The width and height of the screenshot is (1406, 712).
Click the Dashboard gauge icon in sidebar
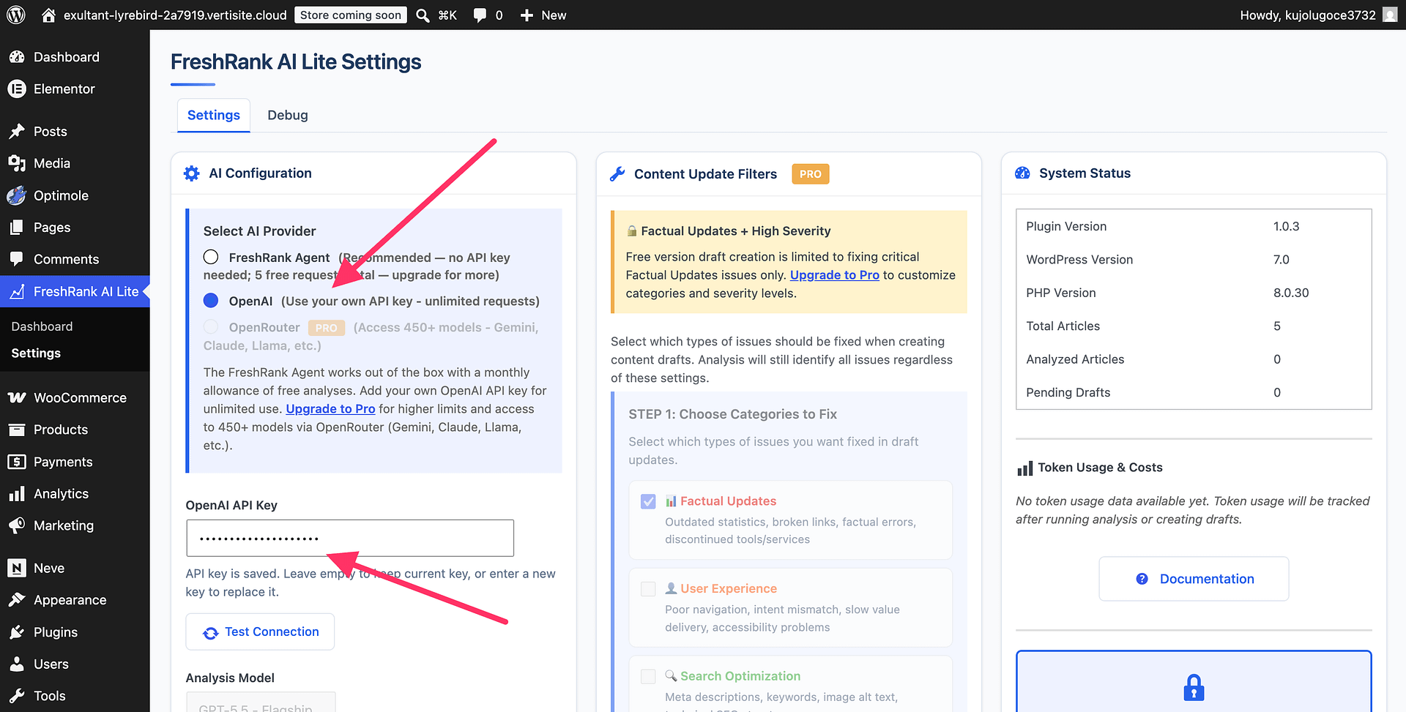tap(17, 57)
